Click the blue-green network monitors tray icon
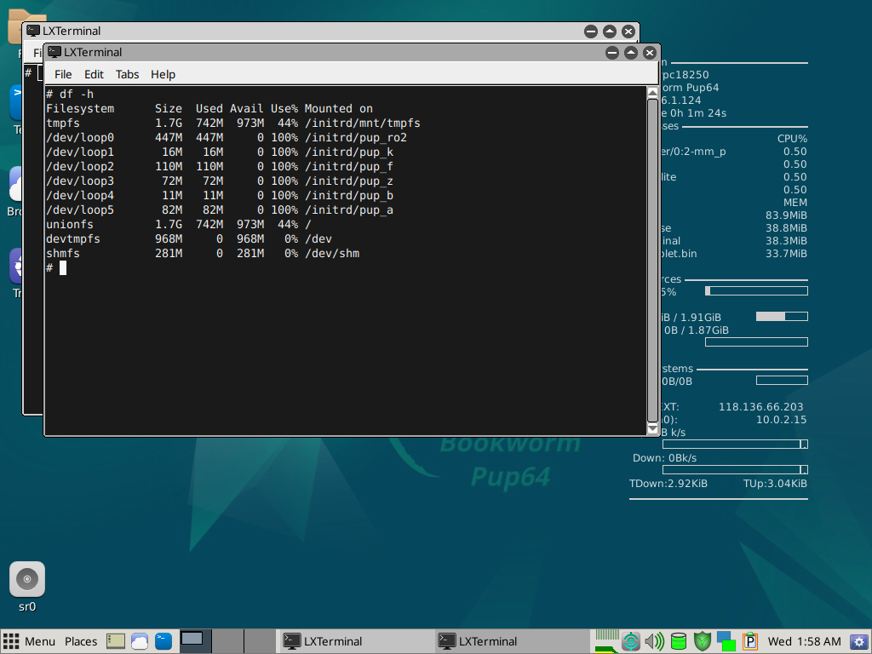Image resolution: width=872 pixels, height=654 pixels. 726,641
